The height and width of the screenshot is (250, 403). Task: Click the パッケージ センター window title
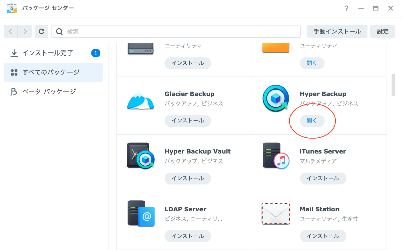coord(48,8)
